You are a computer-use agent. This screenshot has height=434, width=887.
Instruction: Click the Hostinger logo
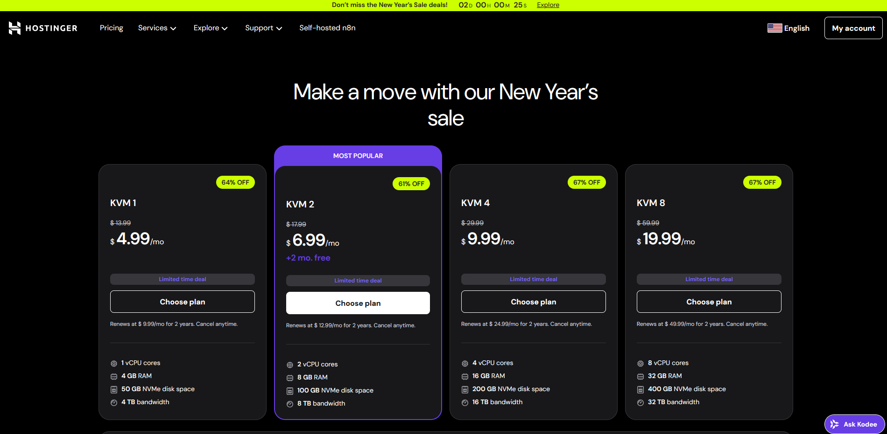click(x=43, y=28)
